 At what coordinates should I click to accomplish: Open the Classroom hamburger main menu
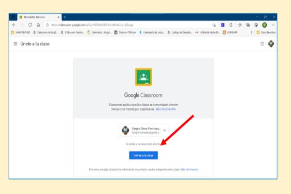[x=16, y=44]
